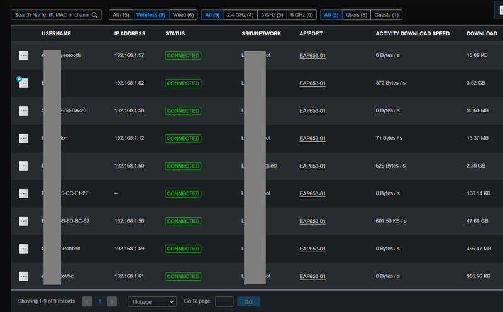Image resolution: width=503 pixels, height=312 pixels.
Task: Click download value 496.47 MB
Action: point(479,248)
